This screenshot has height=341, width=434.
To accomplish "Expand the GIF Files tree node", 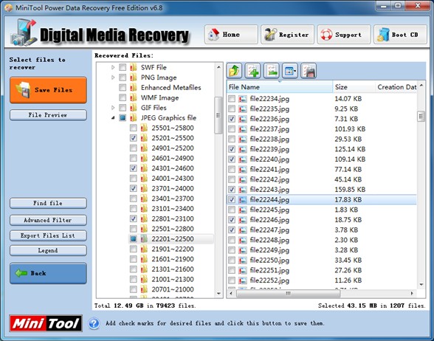I will (113, 108).
